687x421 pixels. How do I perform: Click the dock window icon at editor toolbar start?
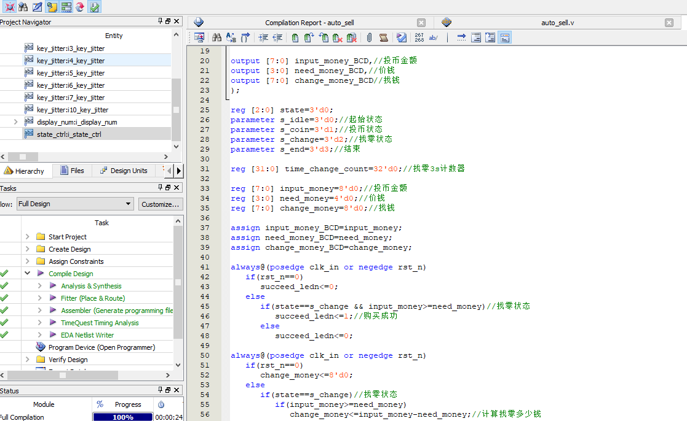(x=199, y=37)
